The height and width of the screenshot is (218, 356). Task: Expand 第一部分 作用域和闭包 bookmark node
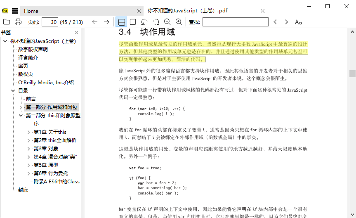click(x=21, y=107)
